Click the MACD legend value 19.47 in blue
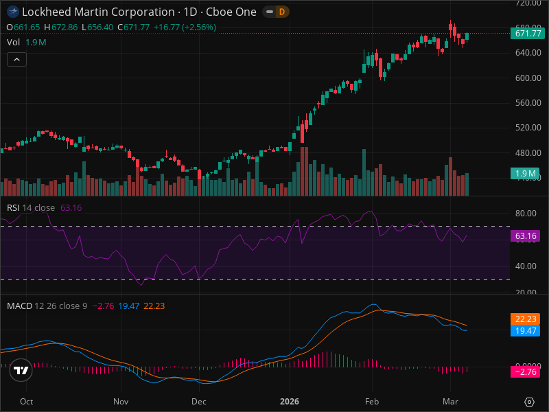 click(128, 306)
